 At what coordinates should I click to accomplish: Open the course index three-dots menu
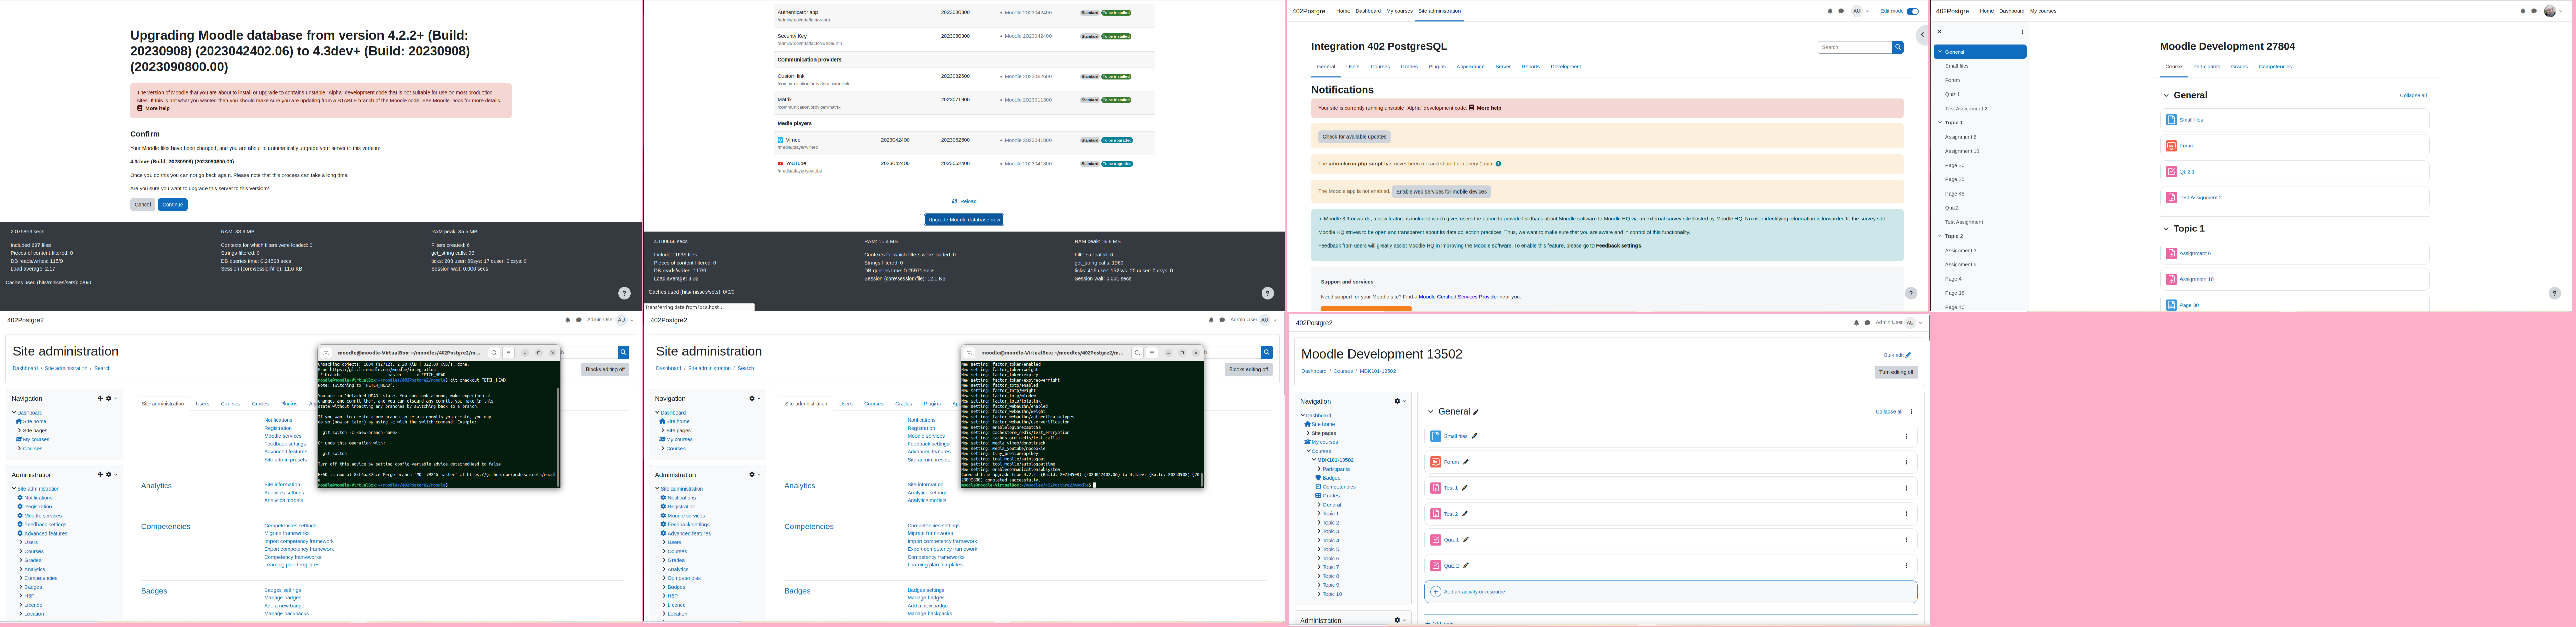tap(2022, 32)
